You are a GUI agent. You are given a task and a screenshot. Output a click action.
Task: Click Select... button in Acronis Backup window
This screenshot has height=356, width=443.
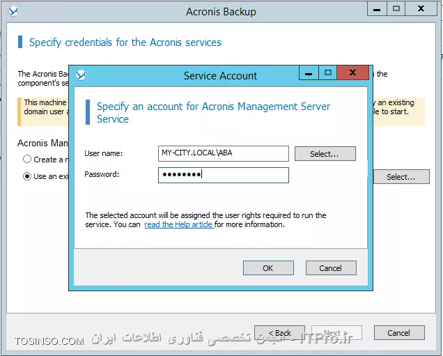point(401,177)
